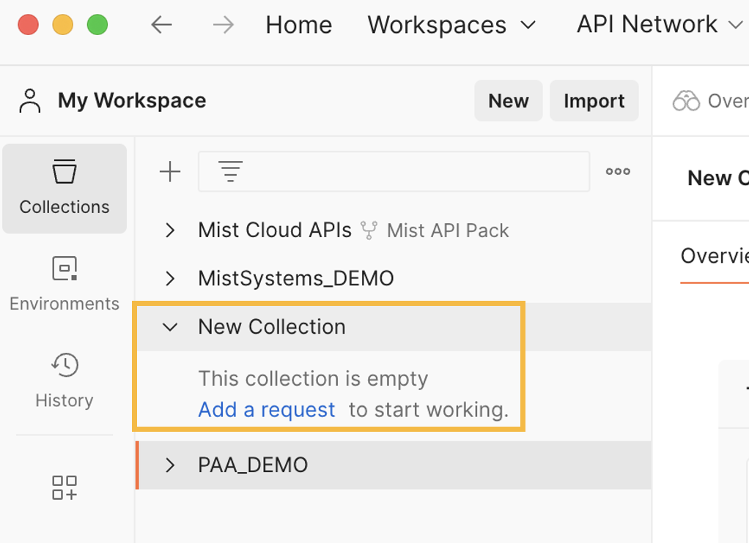Screen dimensions: 749x543
Task: Open the Collections sidebar tab
Action: [x=64, y=188]
